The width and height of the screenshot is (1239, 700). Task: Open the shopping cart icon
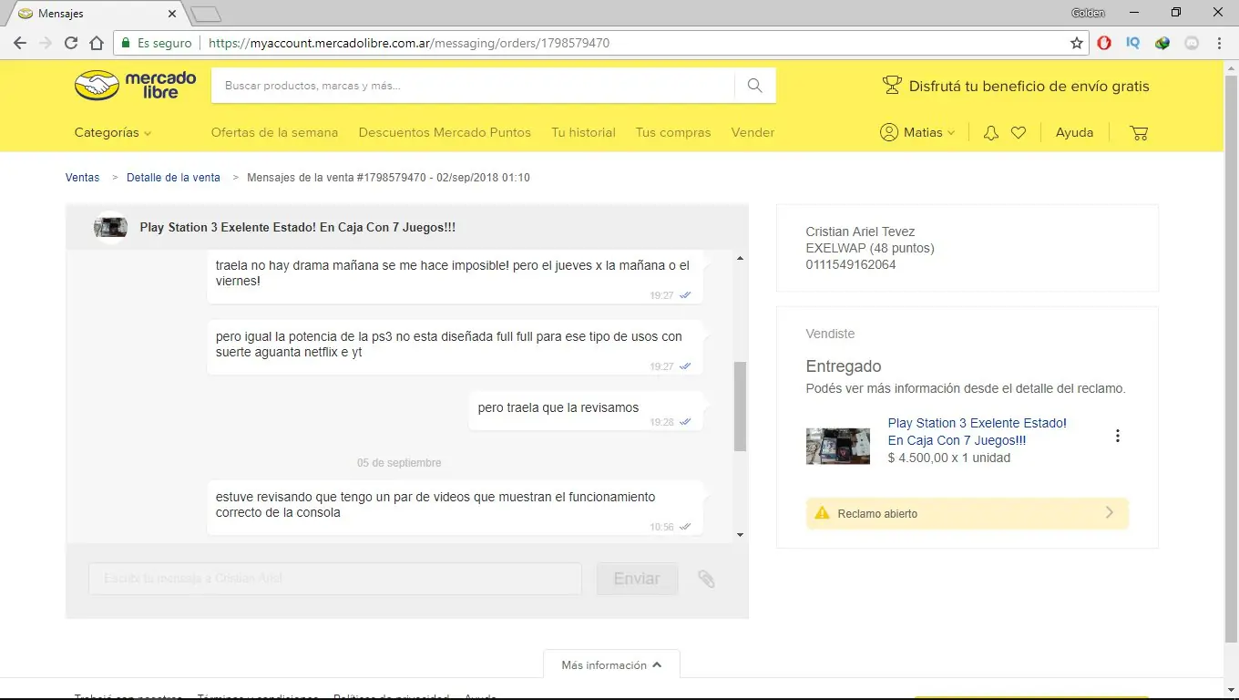coord(1139,133)
